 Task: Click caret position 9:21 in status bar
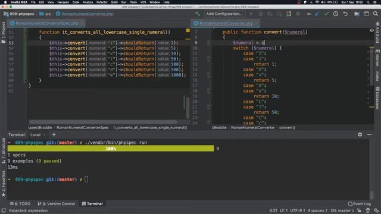pyautogui.click(x=273, y=210)
